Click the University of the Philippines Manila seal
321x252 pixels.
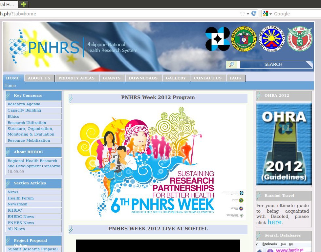tap(300, 39)
